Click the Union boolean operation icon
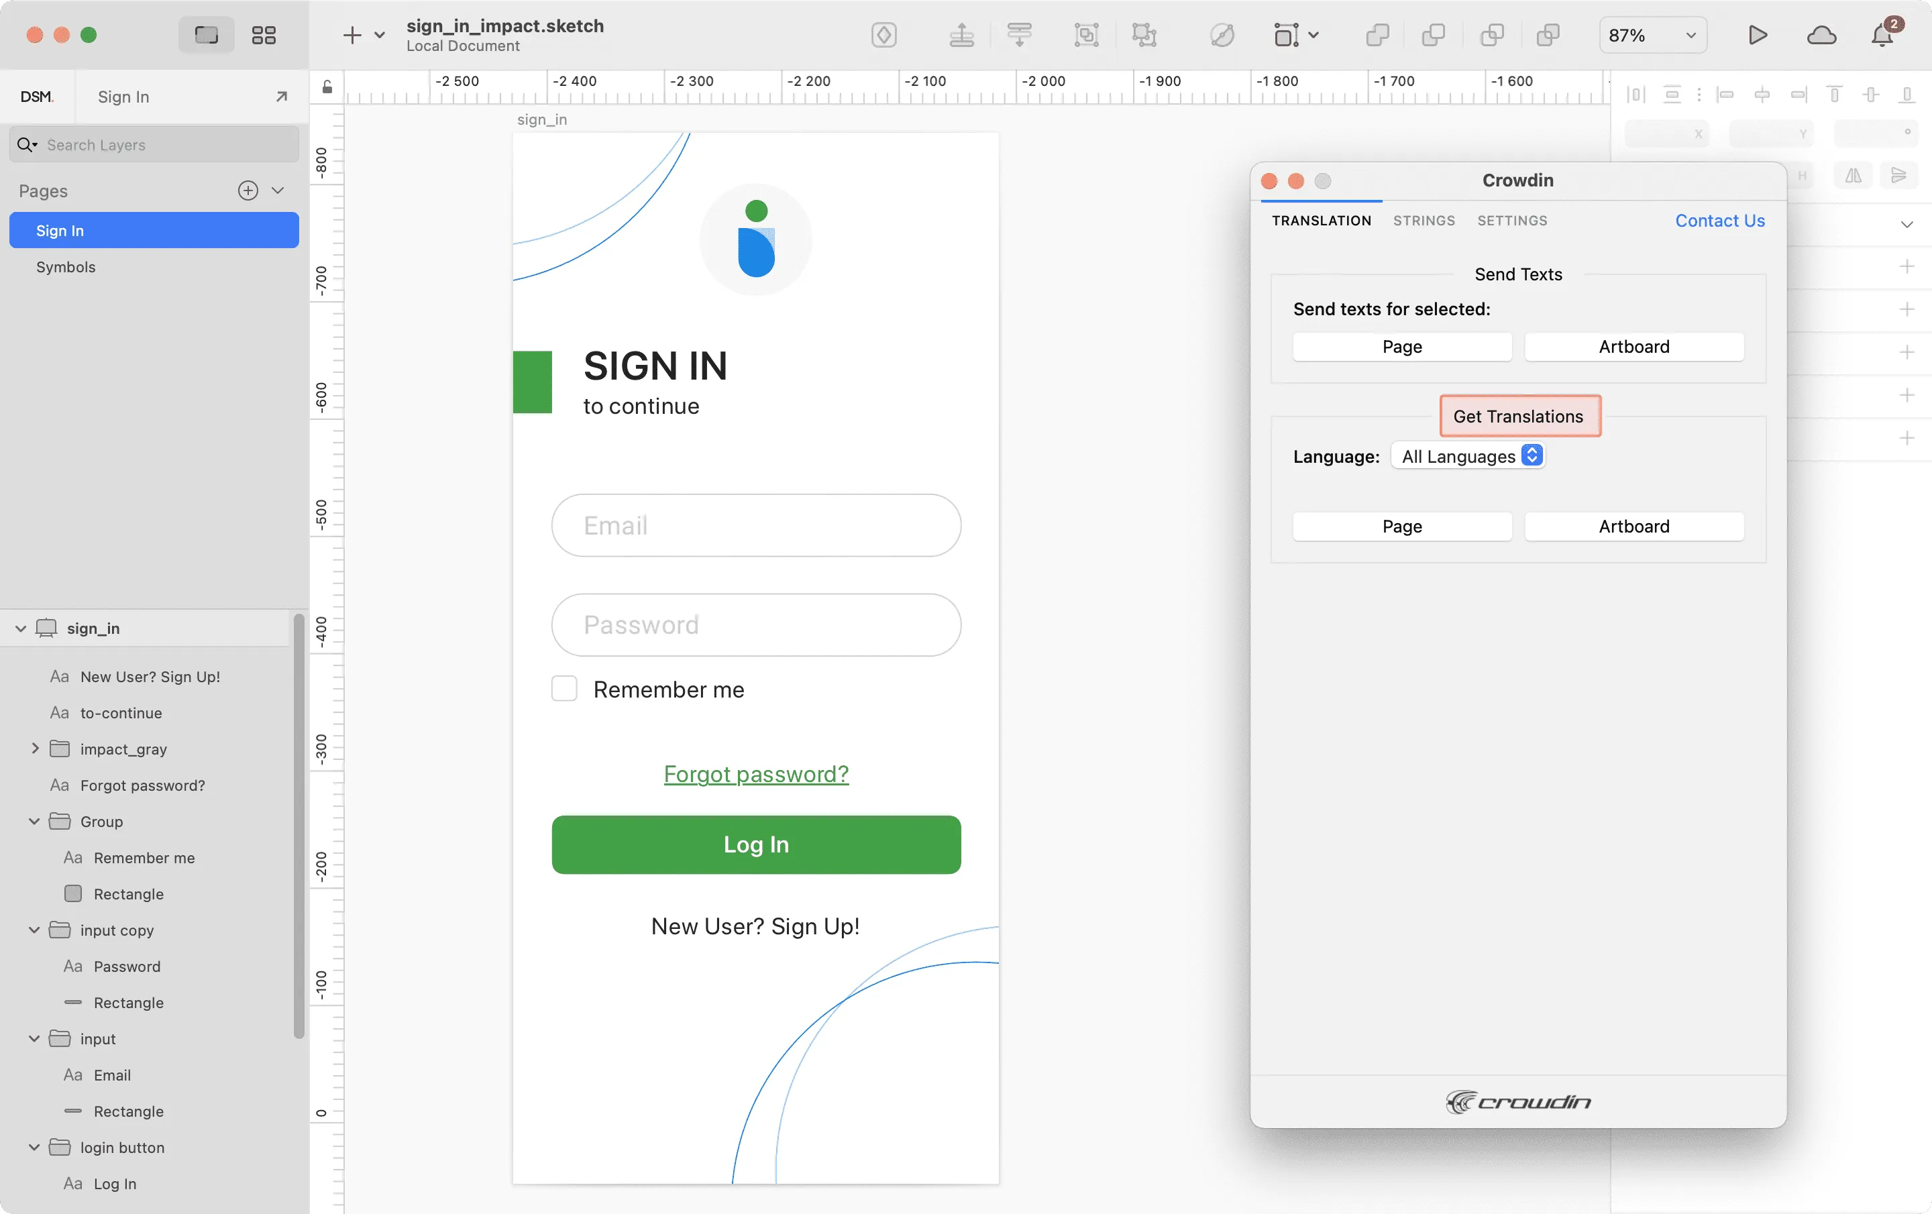This screenshot has width=1932, height=1214. click(1378, 36)
